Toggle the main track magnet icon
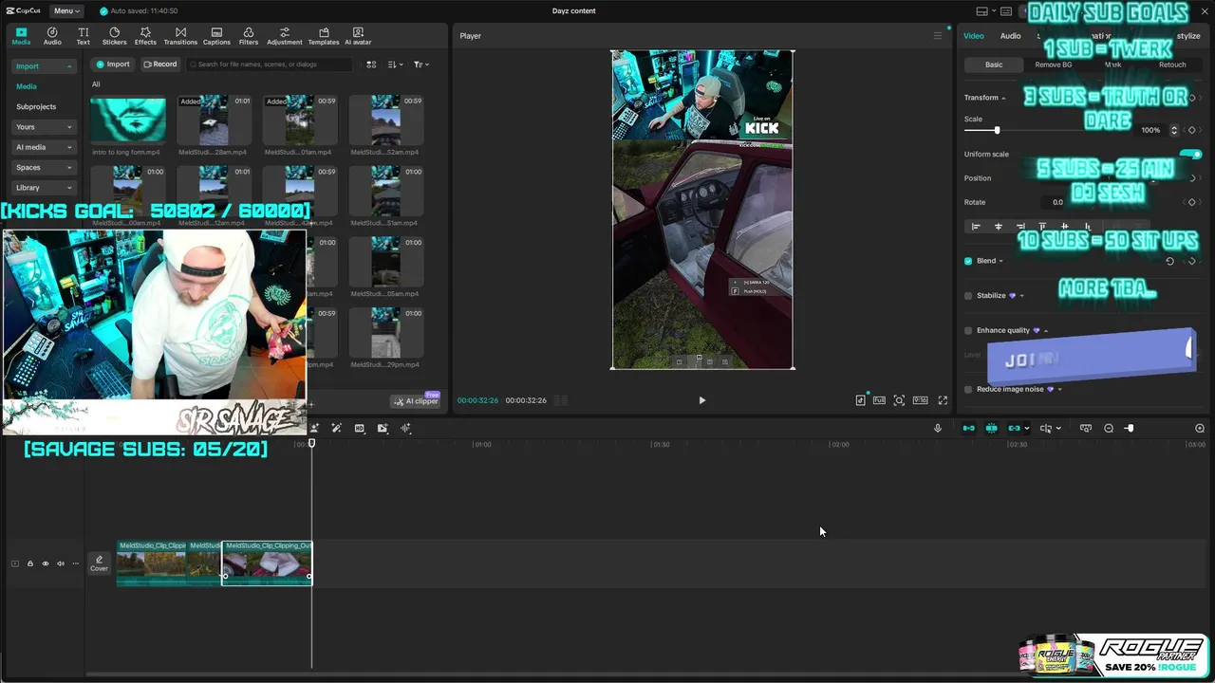The width and height of the screenshot is (1215, 683). pyautogui.click(x=968, y=429)
